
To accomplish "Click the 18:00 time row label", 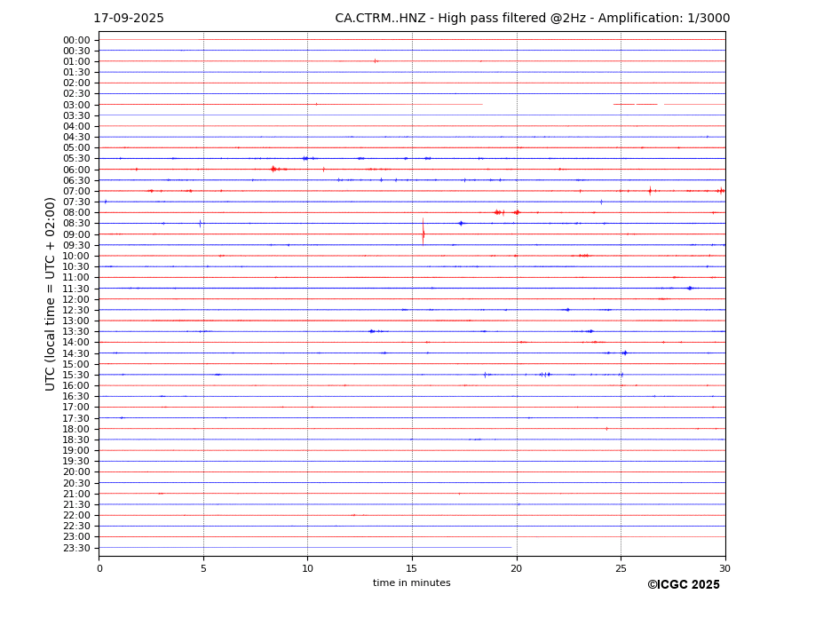I will pyautogui.click(x=76, y=429).
